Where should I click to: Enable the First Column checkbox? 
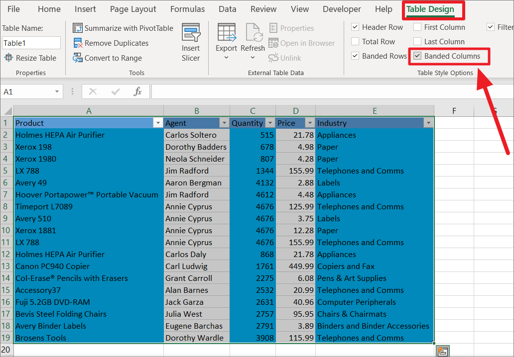point(417,27)
